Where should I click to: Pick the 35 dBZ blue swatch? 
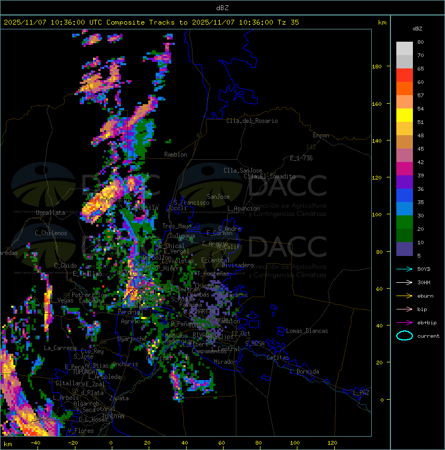pyautogui.click(x=404, y=209)
